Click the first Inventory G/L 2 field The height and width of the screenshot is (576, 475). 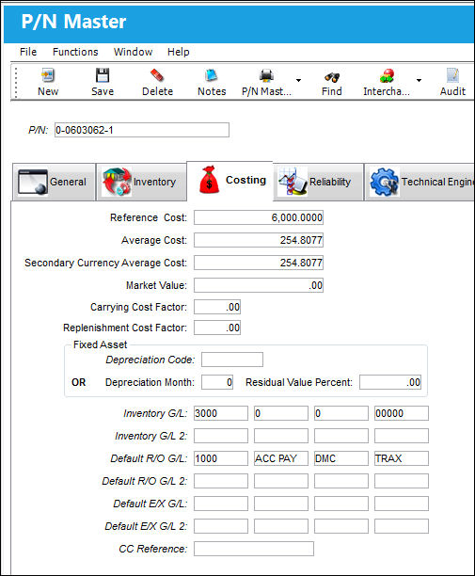pyautogui.click(x=221, y=436)
